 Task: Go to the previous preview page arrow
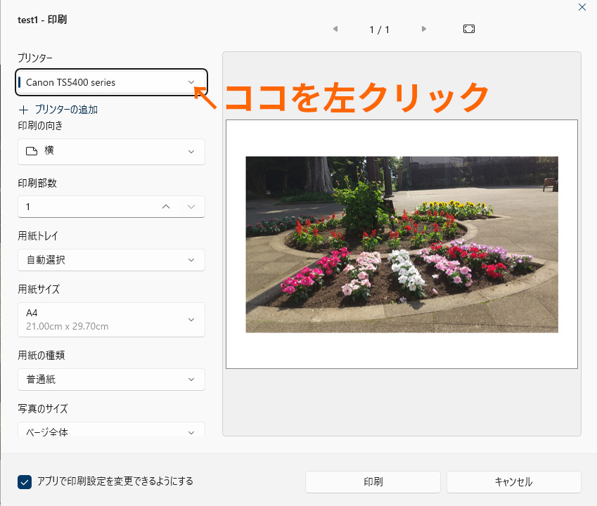(x=335, y=29)
